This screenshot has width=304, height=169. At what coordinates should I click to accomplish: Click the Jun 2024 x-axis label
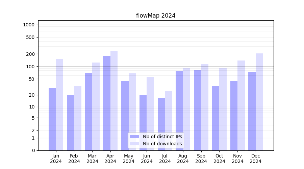(x=147, y=159)
